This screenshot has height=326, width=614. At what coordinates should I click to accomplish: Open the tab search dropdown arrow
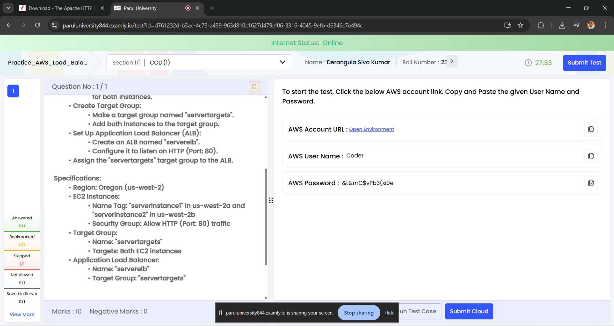(8, 8)
